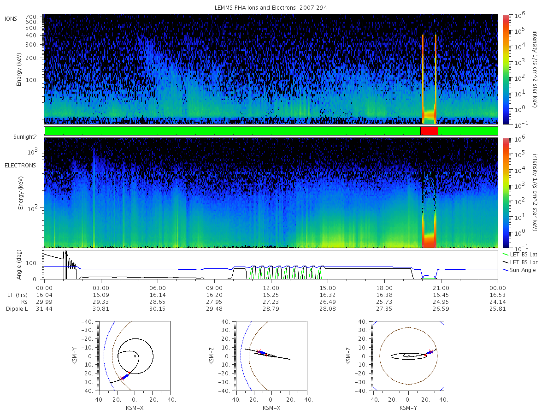Open the KSM-X versus KSM-Y orbit plot
The height and width of the screenshot is (415, 553).
(x=134, y=356)
